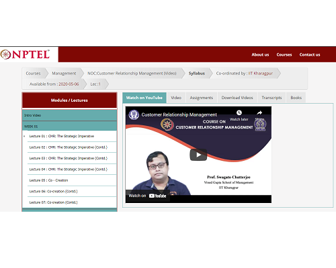
Task: Click the Watch later clock icon
Action: point(239,113)
